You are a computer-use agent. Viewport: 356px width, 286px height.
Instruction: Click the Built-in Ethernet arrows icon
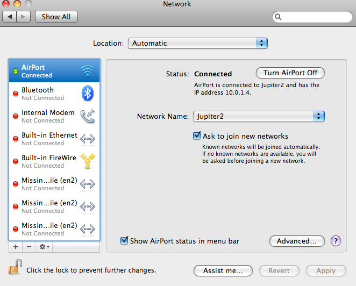coord(87,139)
